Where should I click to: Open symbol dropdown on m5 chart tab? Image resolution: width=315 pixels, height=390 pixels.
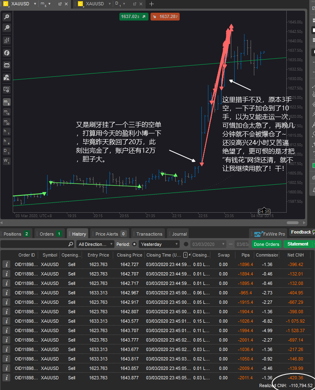(35, 4)
